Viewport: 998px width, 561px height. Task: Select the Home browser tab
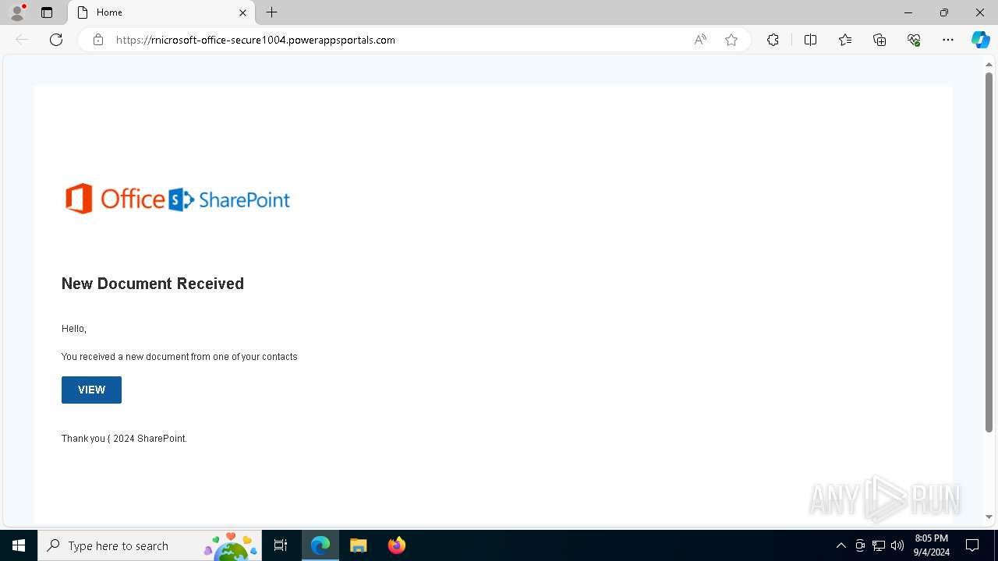(x=161, y=12)
